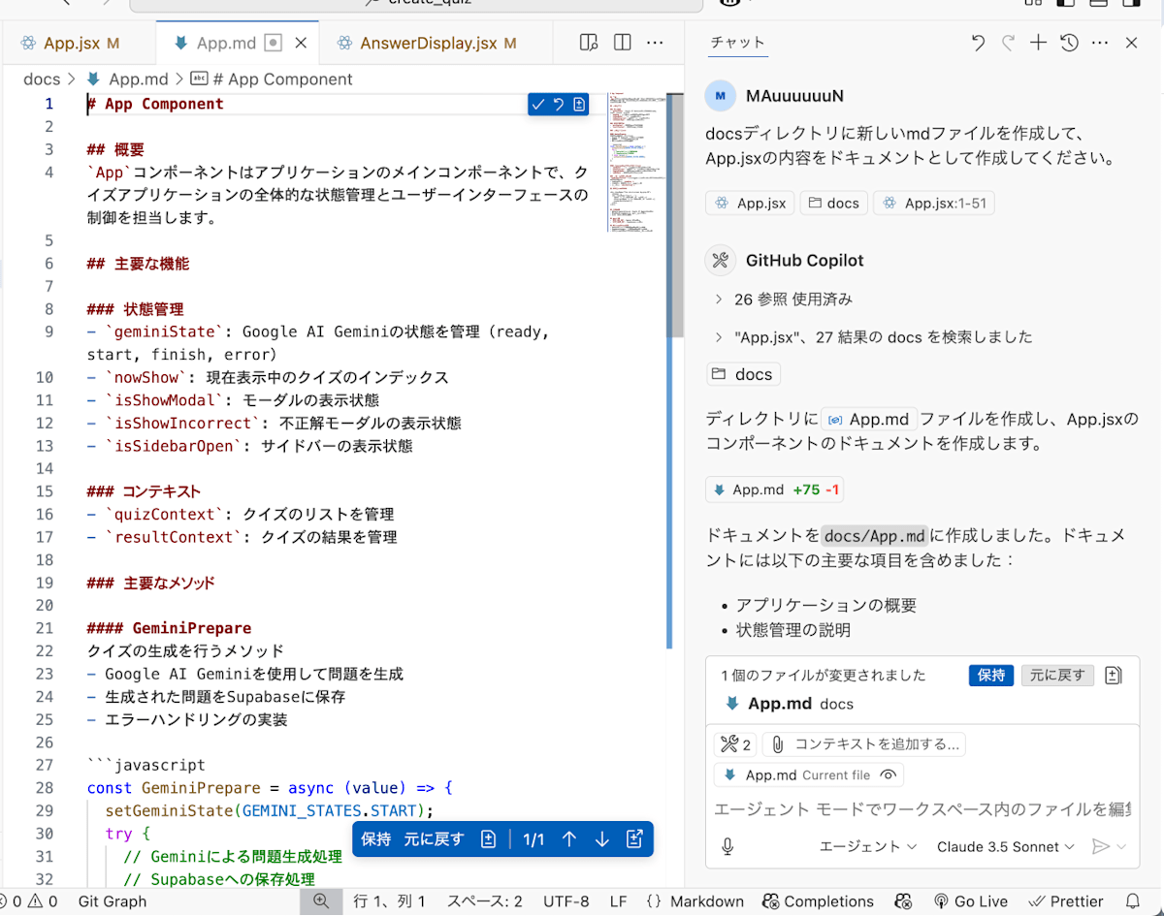
Task: Open editor more actions menu
Action: (656, 43)
